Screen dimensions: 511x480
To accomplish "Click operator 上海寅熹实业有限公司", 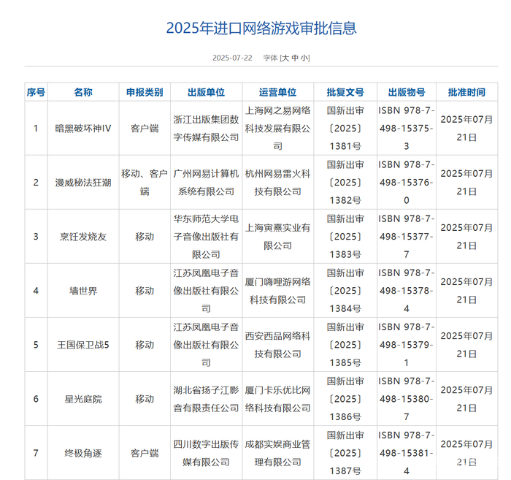I will click(x=277, y=237).
